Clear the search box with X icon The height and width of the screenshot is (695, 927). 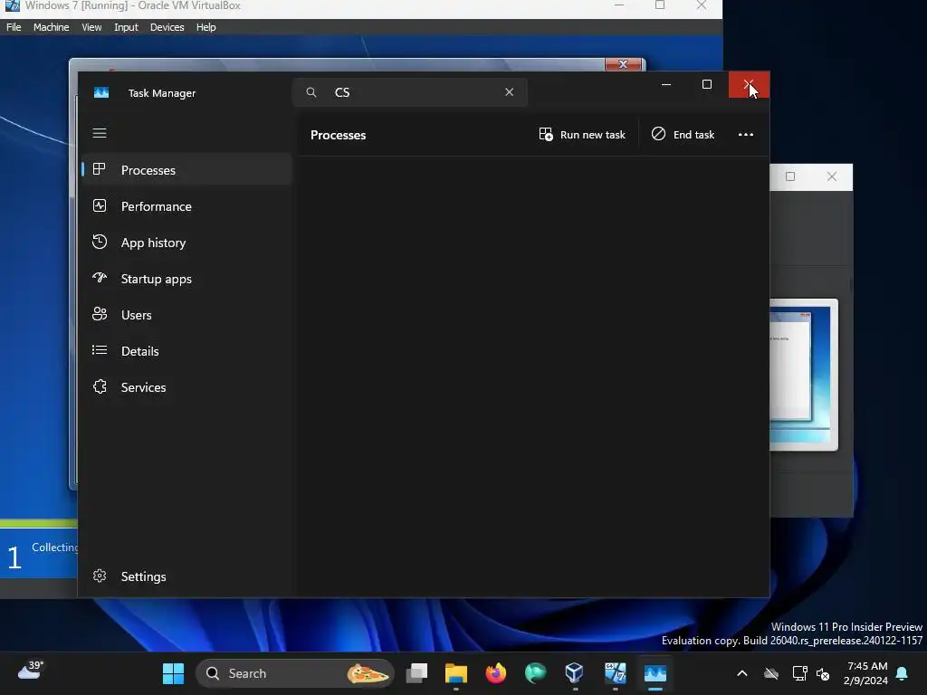[x=509, y=92]
